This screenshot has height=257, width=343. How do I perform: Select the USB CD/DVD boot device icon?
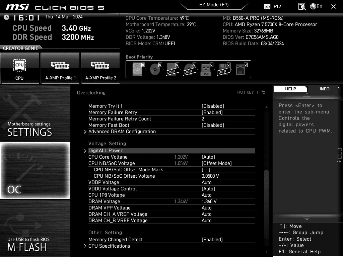(x=190, y=69)
